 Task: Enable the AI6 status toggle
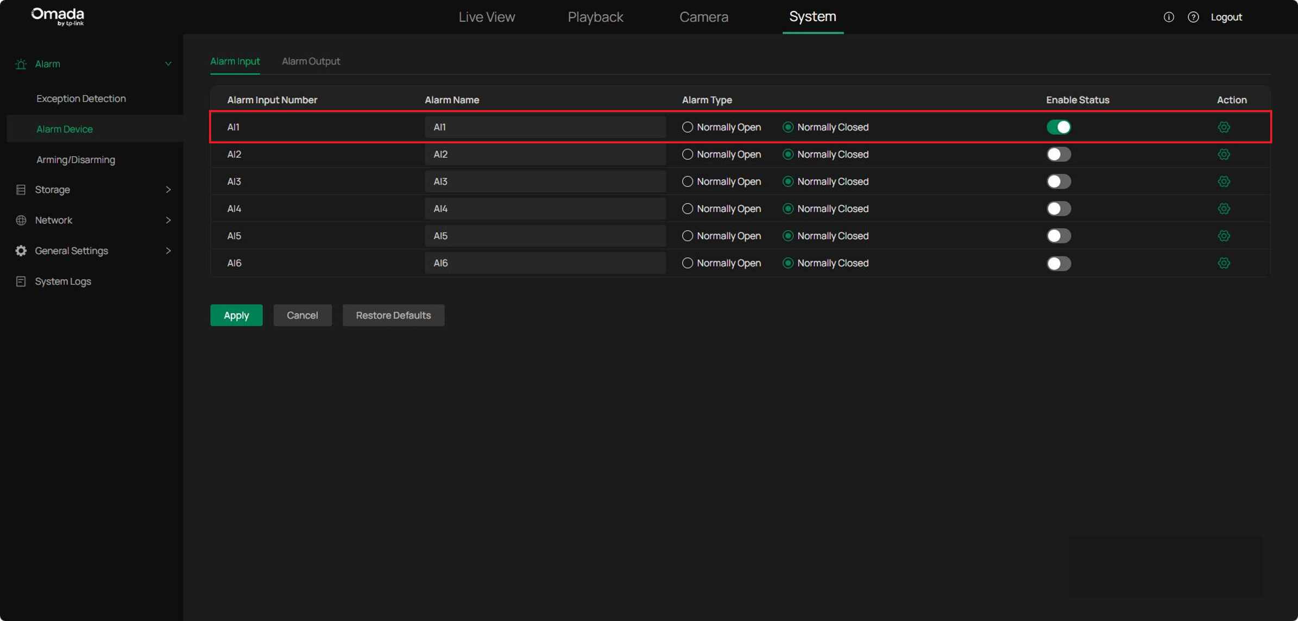click(x=1058, y=264)
